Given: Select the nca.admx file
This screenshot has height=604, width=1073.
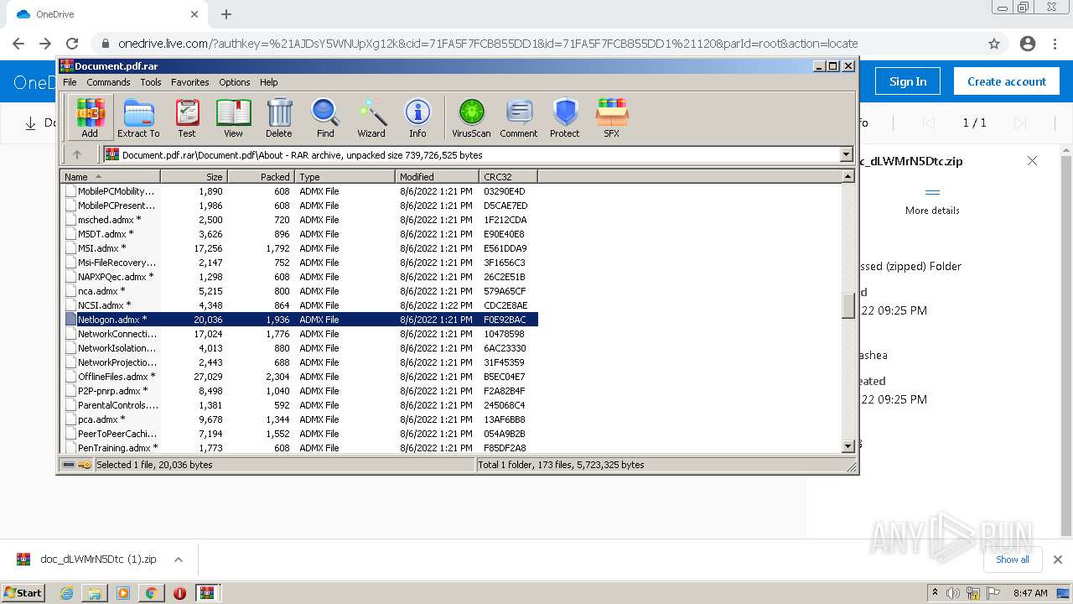Looking at the screenshot, I should click(301, 291).
